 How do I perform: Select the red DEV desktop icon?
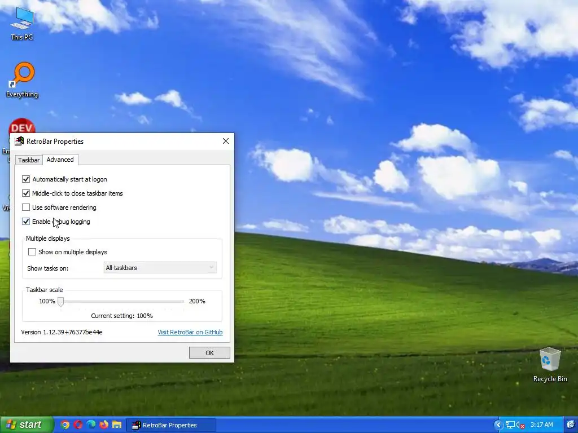point(22,126)
